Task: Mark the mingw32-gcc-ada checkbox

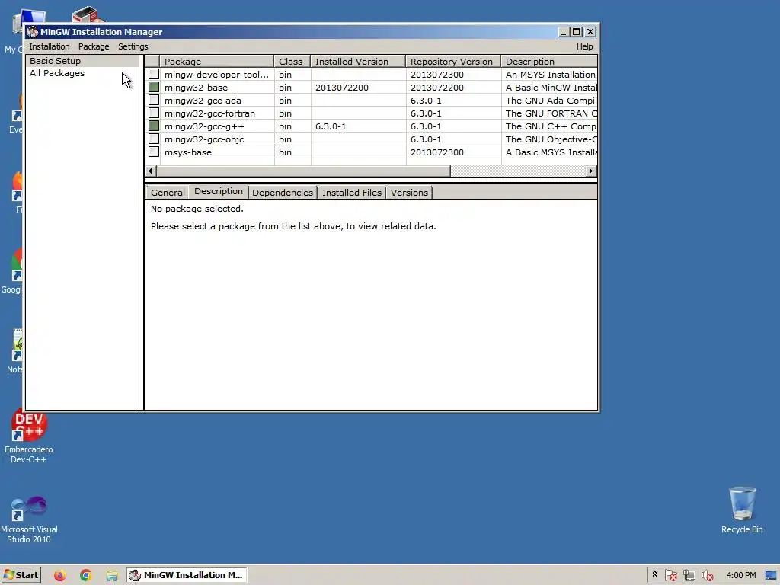Action: point(154,100)
